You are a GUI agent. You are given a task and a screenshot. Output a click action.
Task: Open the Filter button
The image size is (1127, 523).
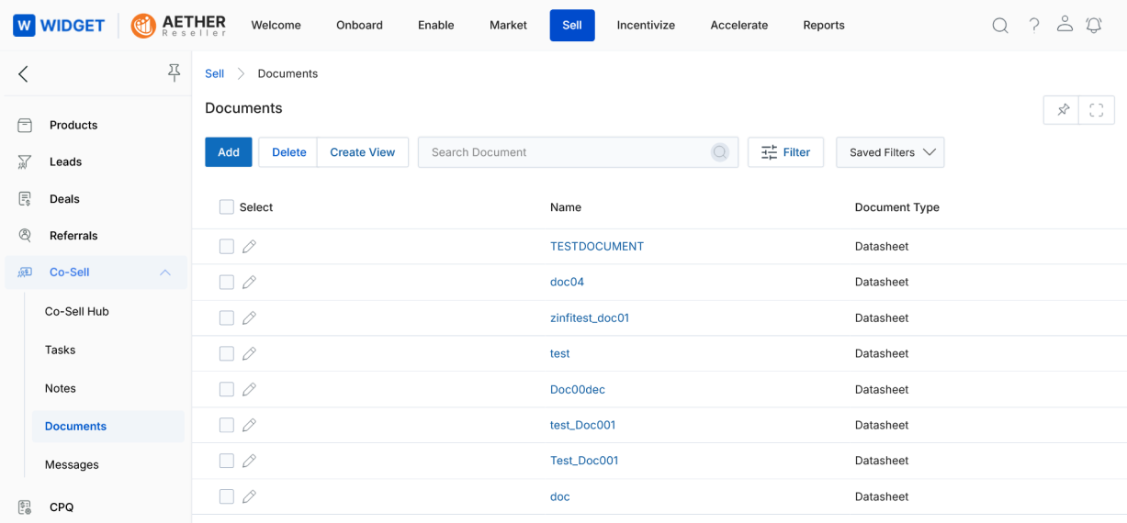coord(785,152)
